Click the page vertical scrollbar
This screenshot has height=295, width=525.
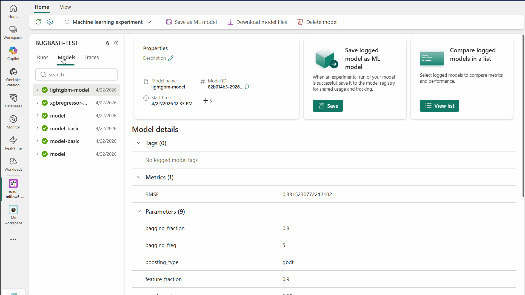(523, 115)
